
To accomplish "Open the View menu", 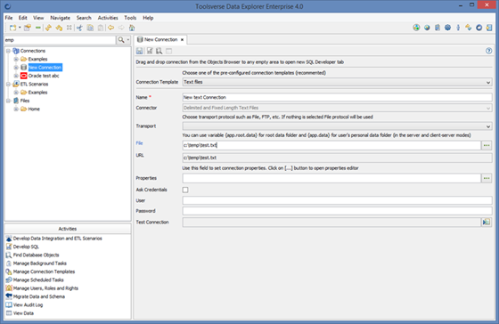I will (38, 18).
